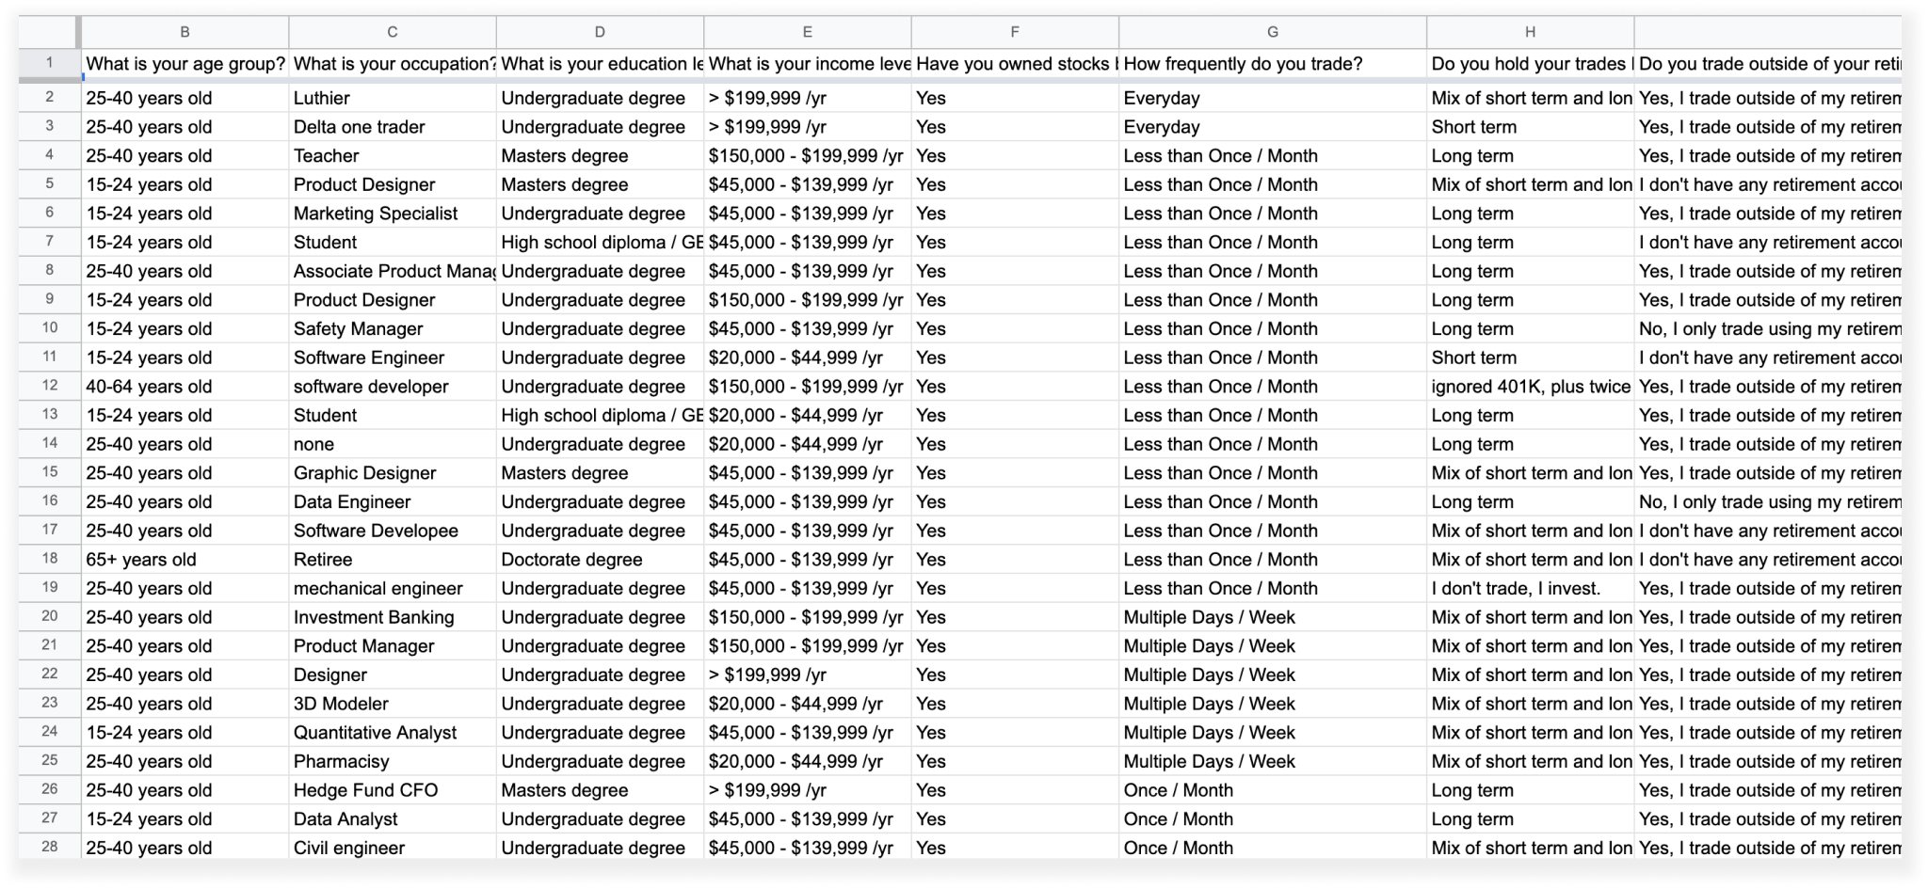Click '$150,000 - $199,999 /yr' in Teacher row
The height and width of the screenshot is (889, 1928).
tap(808, 156)
